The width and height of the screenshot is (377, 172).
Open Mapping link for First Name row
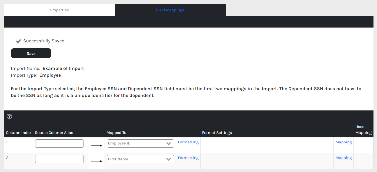coord(343,158)
